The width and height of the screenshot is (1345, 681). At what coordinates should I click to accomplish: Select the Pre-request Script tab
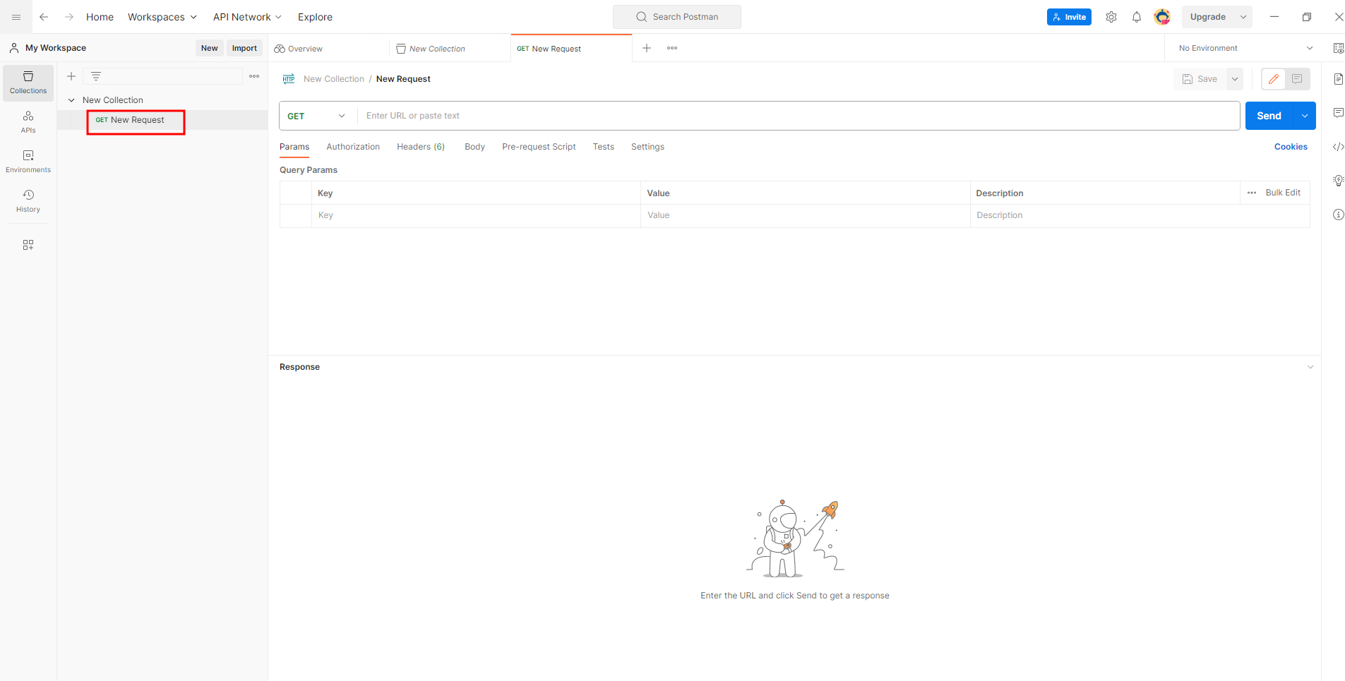[x=539, y=147]
